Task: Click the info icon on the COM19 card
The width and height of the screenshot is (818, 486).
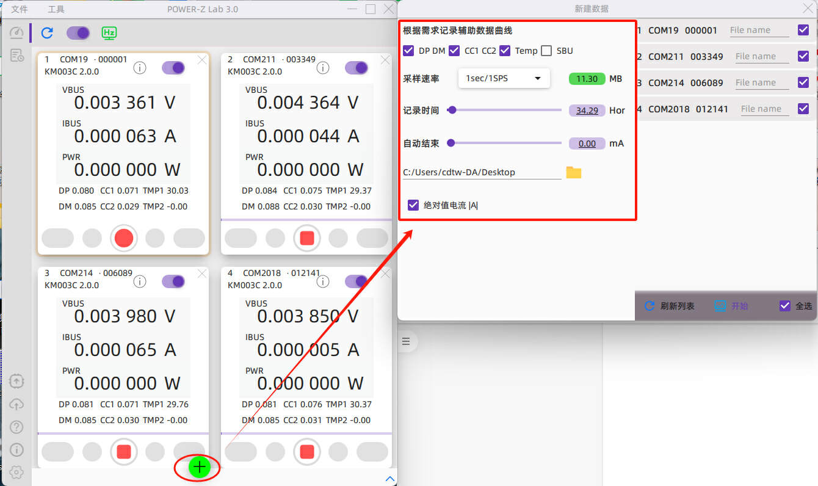Action: [x=140, y=68]
